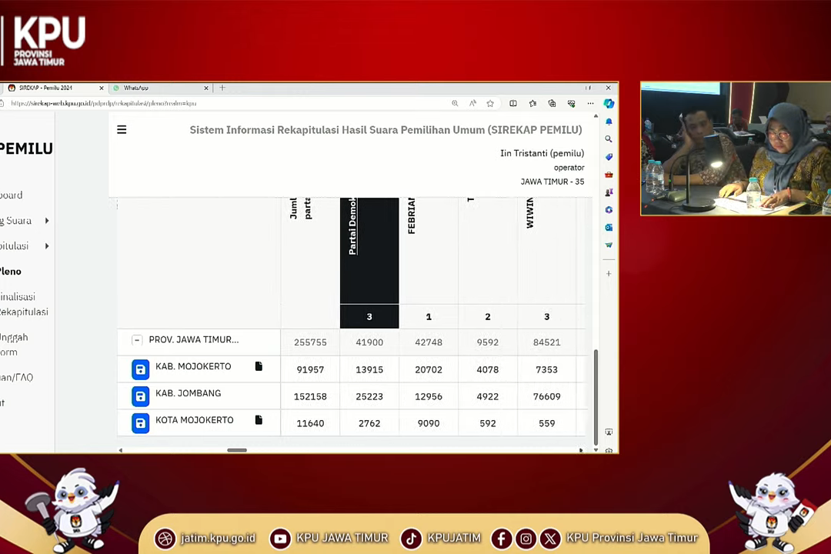Click the X icon in footer banner
The width and height of the screenshot is (831, 554).
[550, 539]
